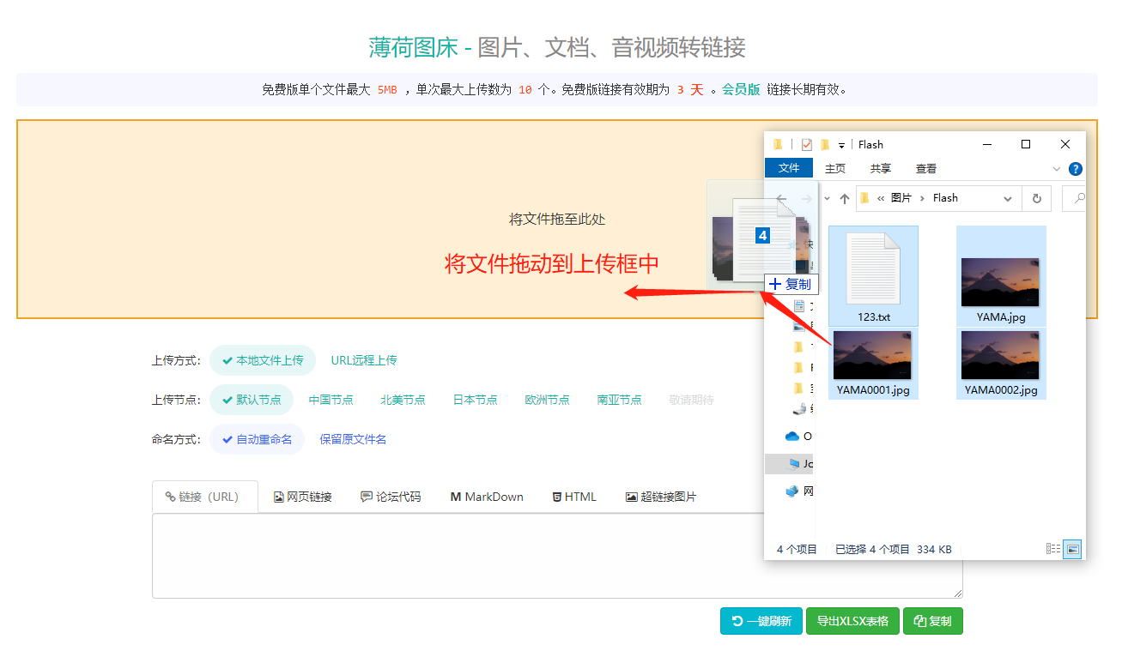The width and height of the screenshot is (1122, 651).
Task: Switch to URL远程上传 upload method
Action: (364, 360)
